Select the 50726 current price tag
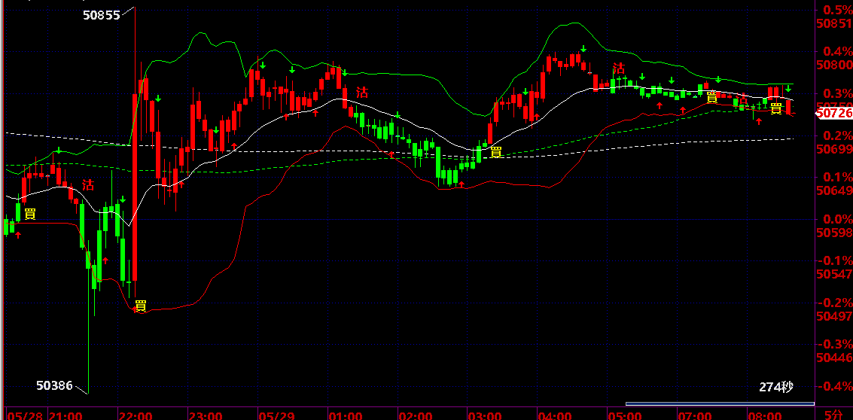Image resolution: width=853 pixels, height=420 pixels. pyautogui.click(x=834, y=114)
